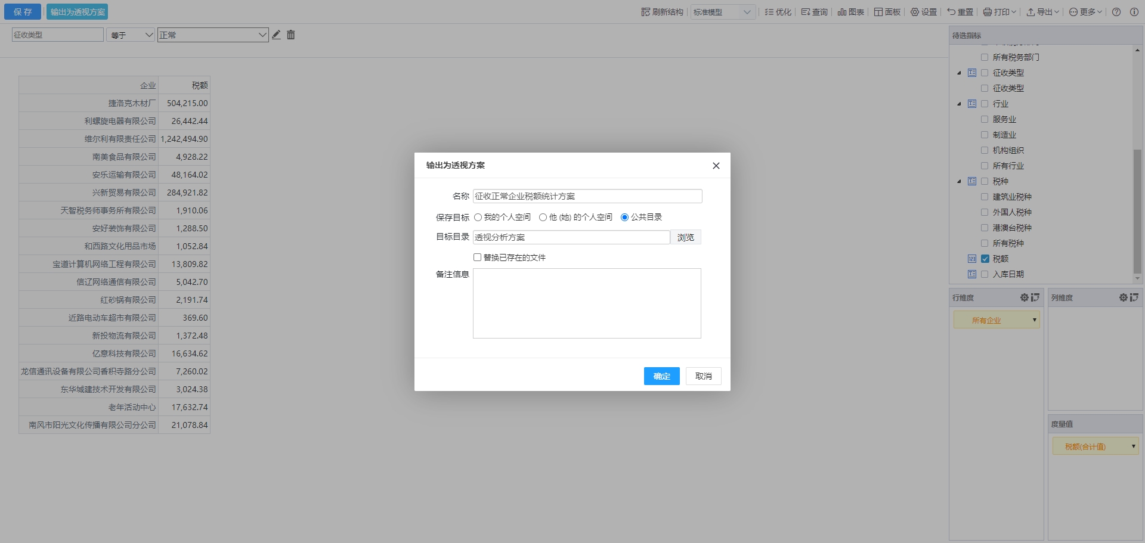Open the Settings (设置) gear in toolbar

pos(923,12)
